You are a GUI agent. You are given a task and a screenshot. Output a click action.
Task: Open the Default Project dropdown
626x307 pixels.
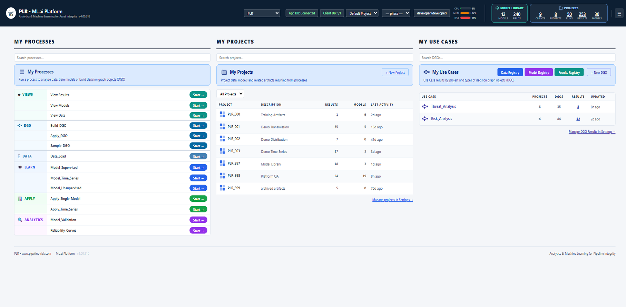point(362,13)
